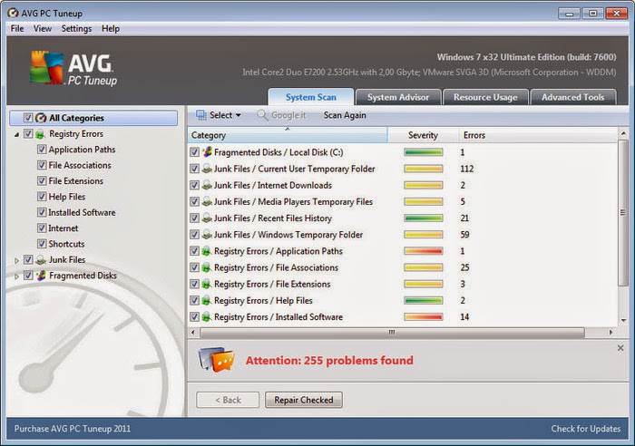Screen dimensions: 635x446
Task: Uncheck Application Paths in the sidebar
Action: [42, 150]
